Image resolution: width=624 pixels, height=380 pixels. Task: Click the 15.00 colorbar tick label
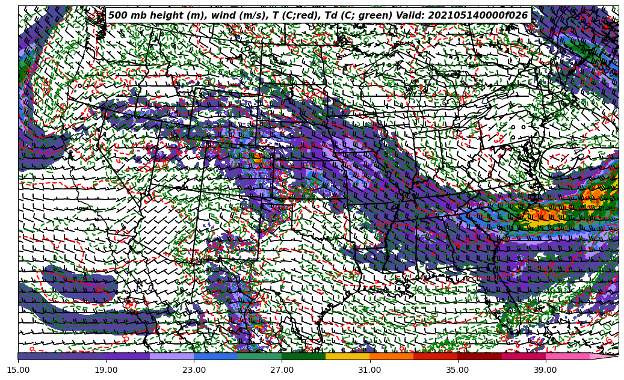(x=18, y=370)
